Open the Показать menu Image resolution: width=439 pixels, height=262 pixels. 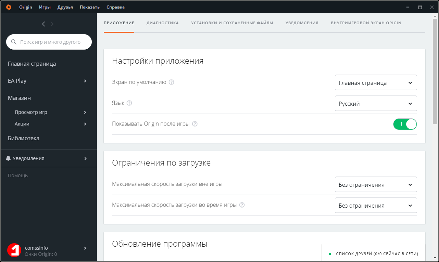click(90, 7)
